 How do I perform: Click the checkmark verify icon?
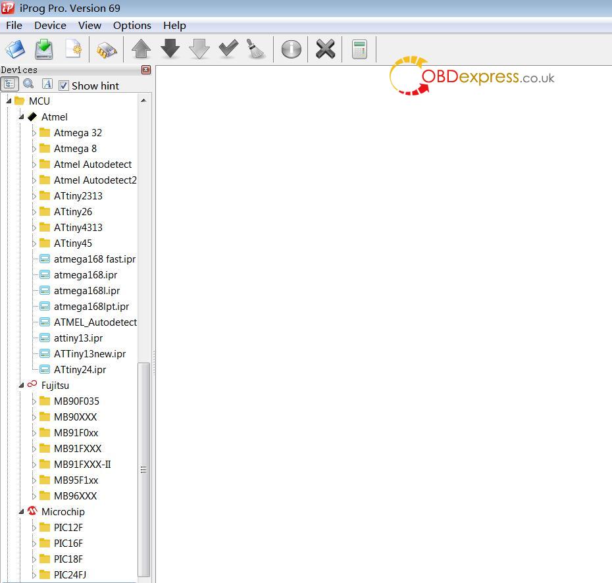coord(228,49)
